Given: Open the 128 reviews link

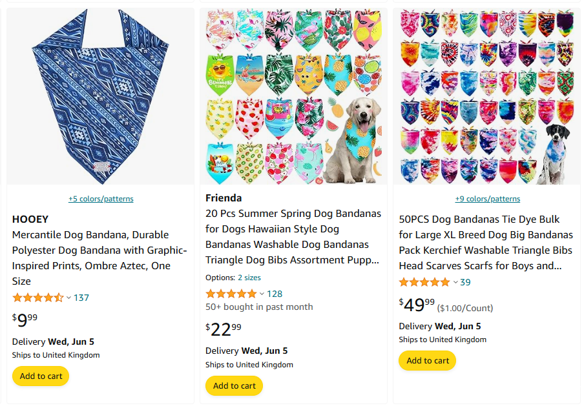Looking at the screenshot, I should tap(275, 294).
